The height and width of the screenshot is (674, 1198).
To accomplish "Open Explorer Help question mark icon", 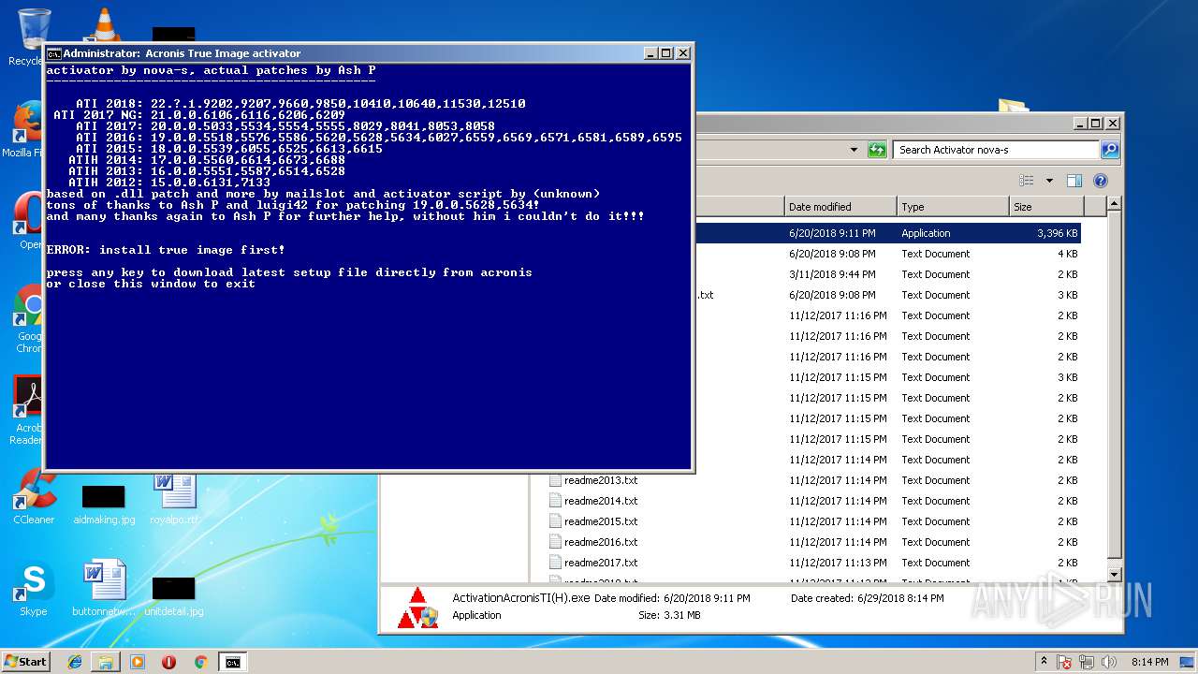I will point(1101,181).
